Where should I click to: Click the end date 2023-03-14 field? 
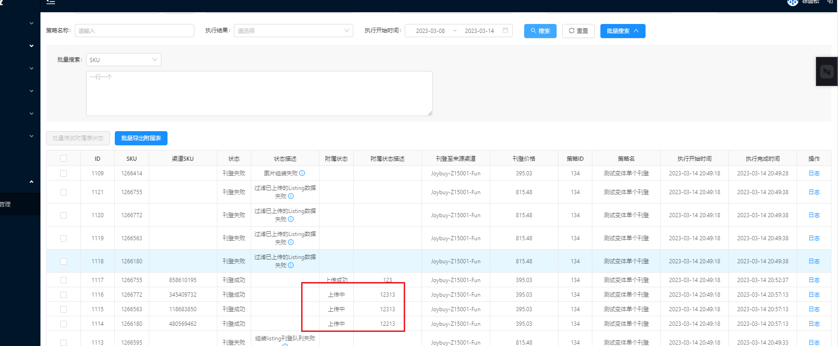pos(479,31)
